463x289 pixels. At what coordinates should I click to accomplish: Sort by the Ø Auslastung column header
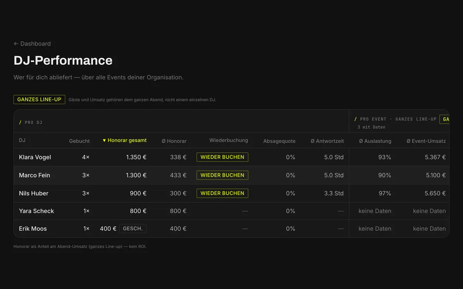pyautogui.click(x=375, y=141)
